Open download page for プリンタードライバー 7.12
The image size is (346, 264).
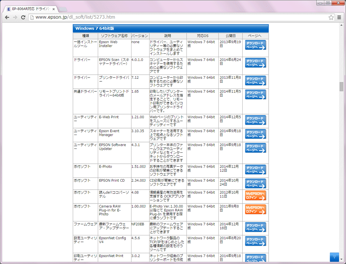(256, 81)
